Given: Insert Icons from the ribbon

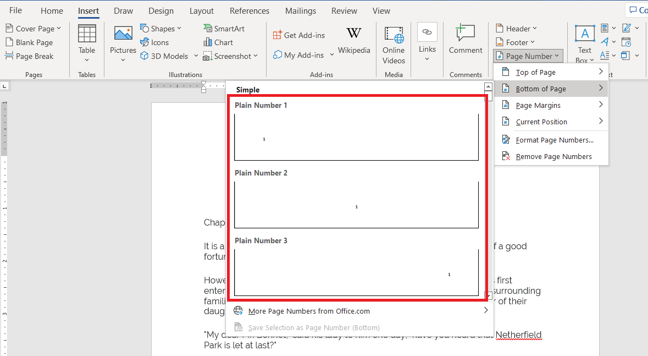Looking at the screenshot, I should [154, 42].
